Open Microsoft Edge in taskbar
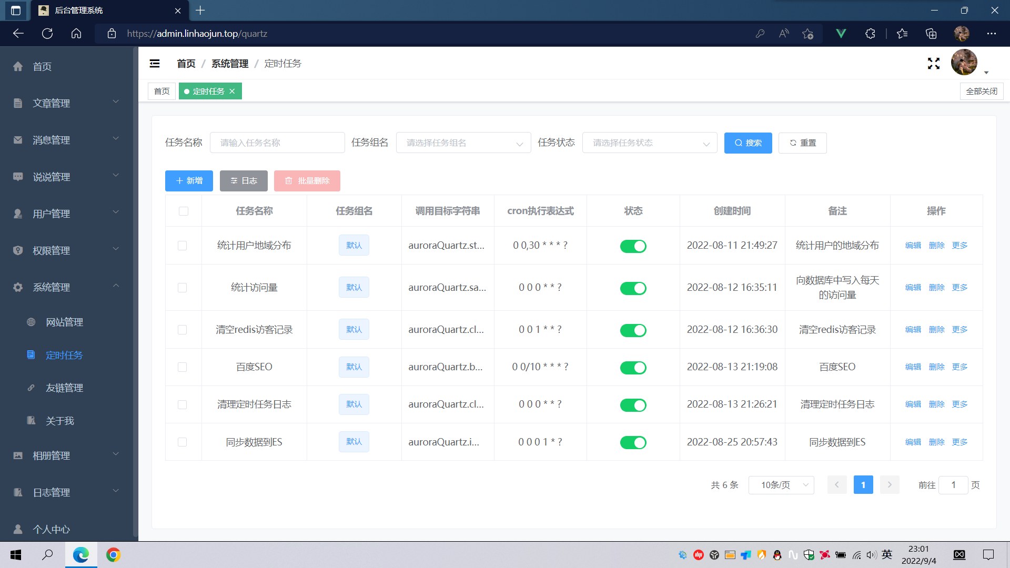1010x568 pixels. click(x=81, y=555)
